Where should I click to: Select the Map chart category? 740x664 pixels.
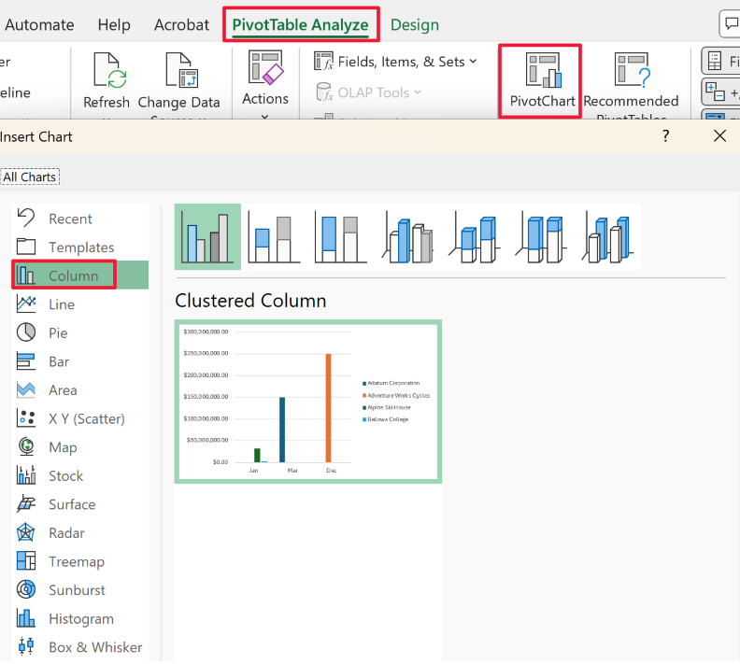click(x=80, y=447)
